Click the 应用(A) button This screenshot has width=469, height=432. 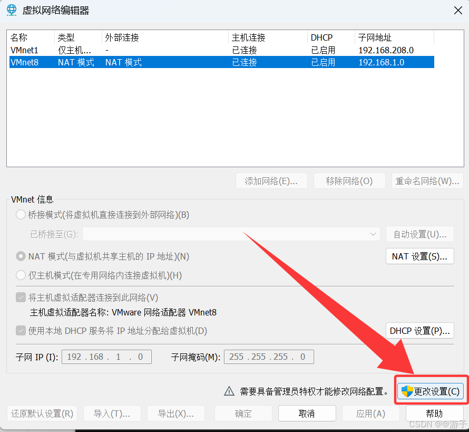(x=370, y=414)
